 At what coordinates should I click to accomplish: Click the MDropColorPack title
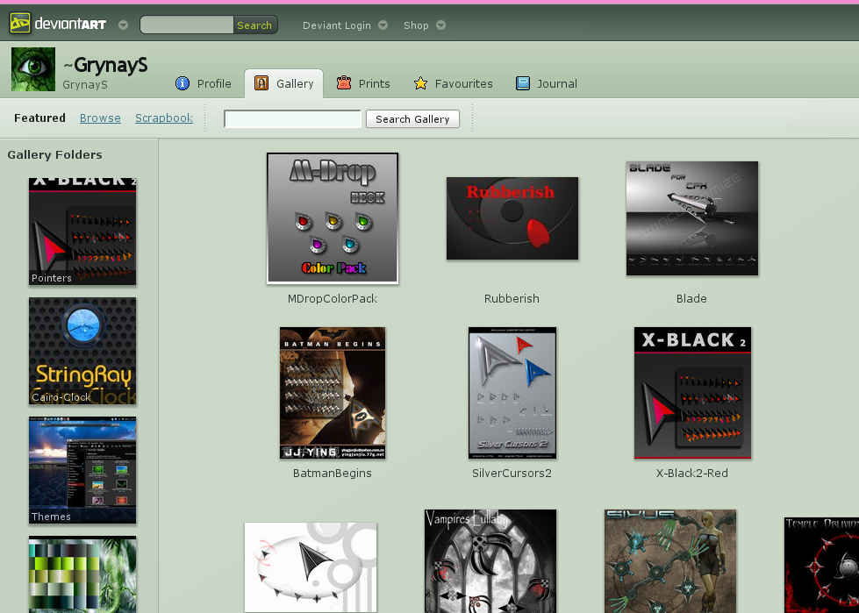pyautogui.click(x=333, y=299)
